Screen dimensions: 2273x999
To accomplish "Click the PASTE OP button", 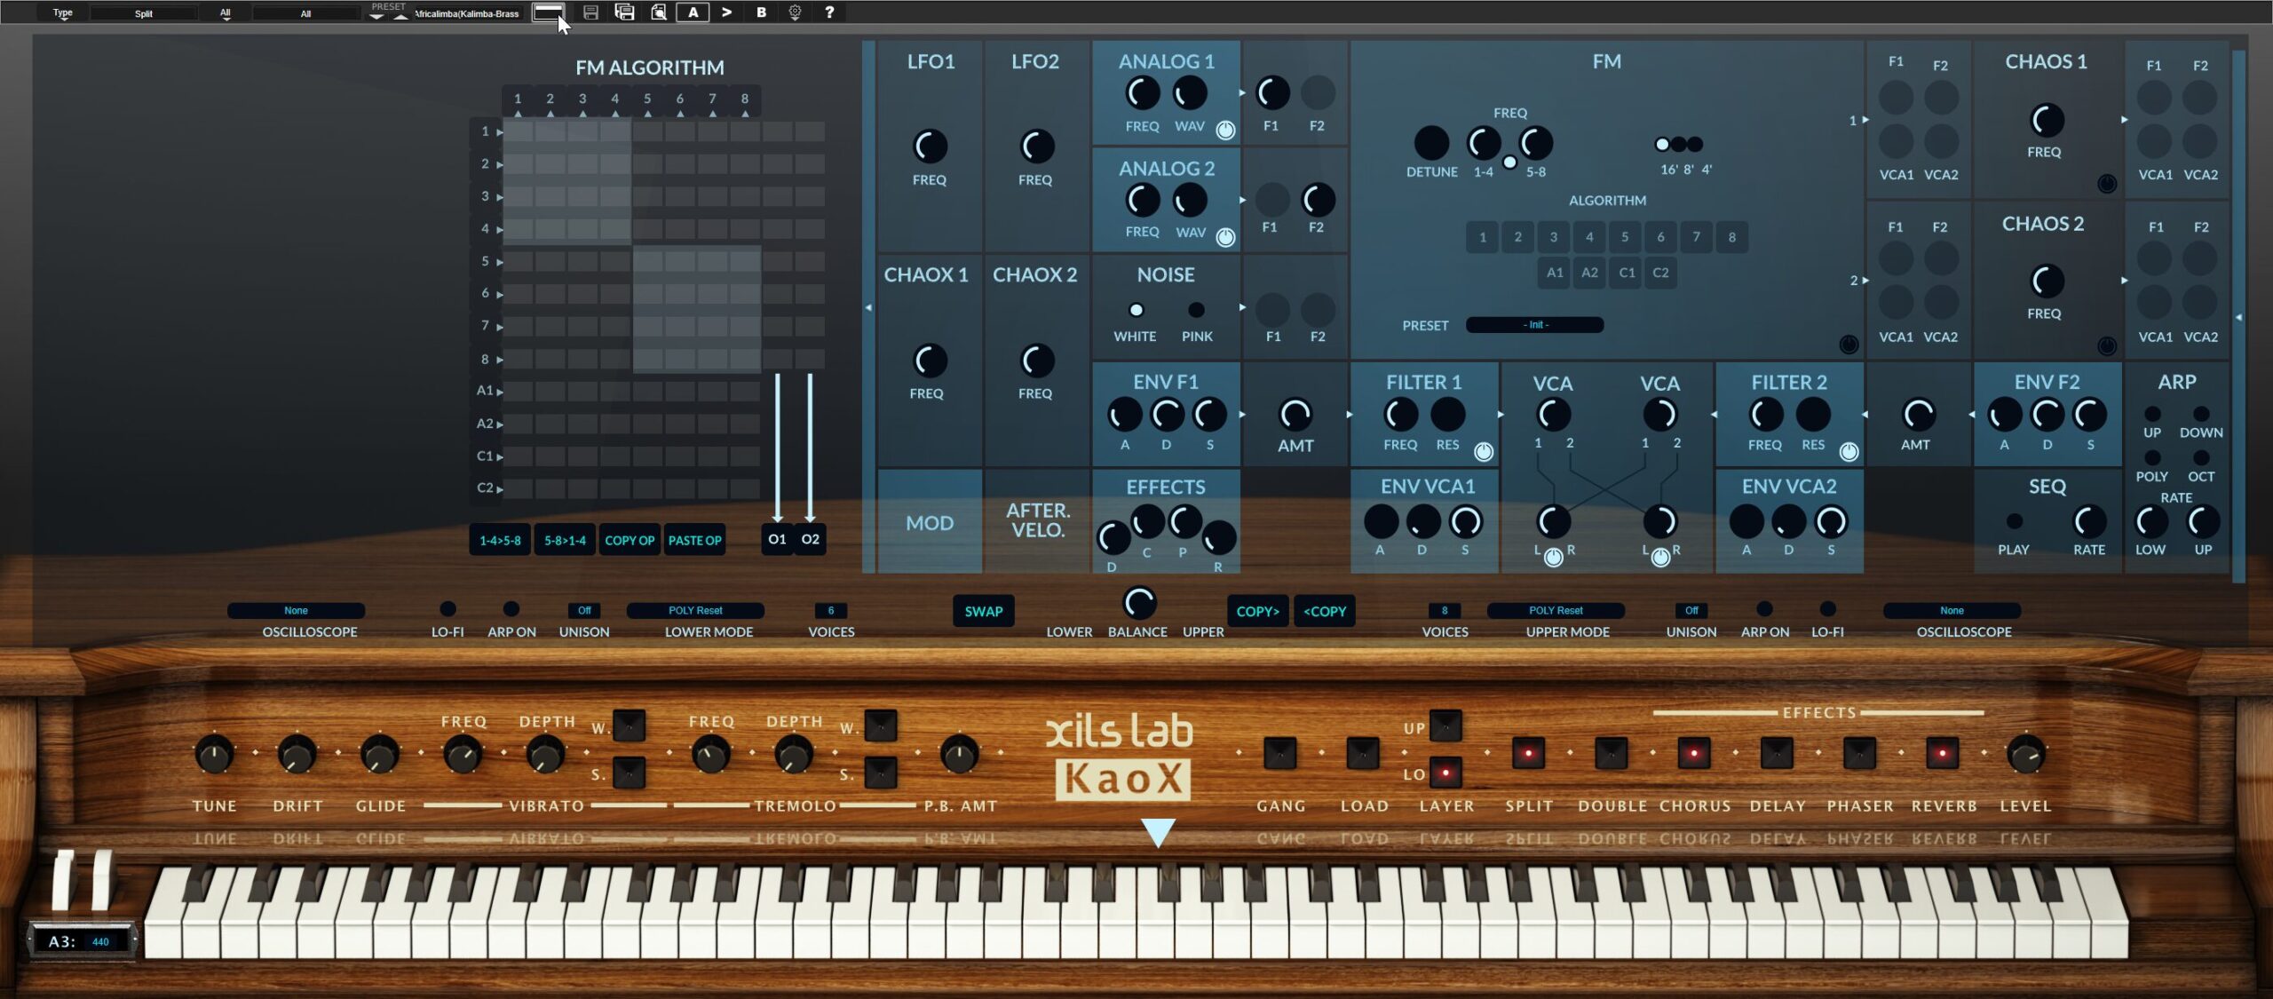I will point(694,540).
